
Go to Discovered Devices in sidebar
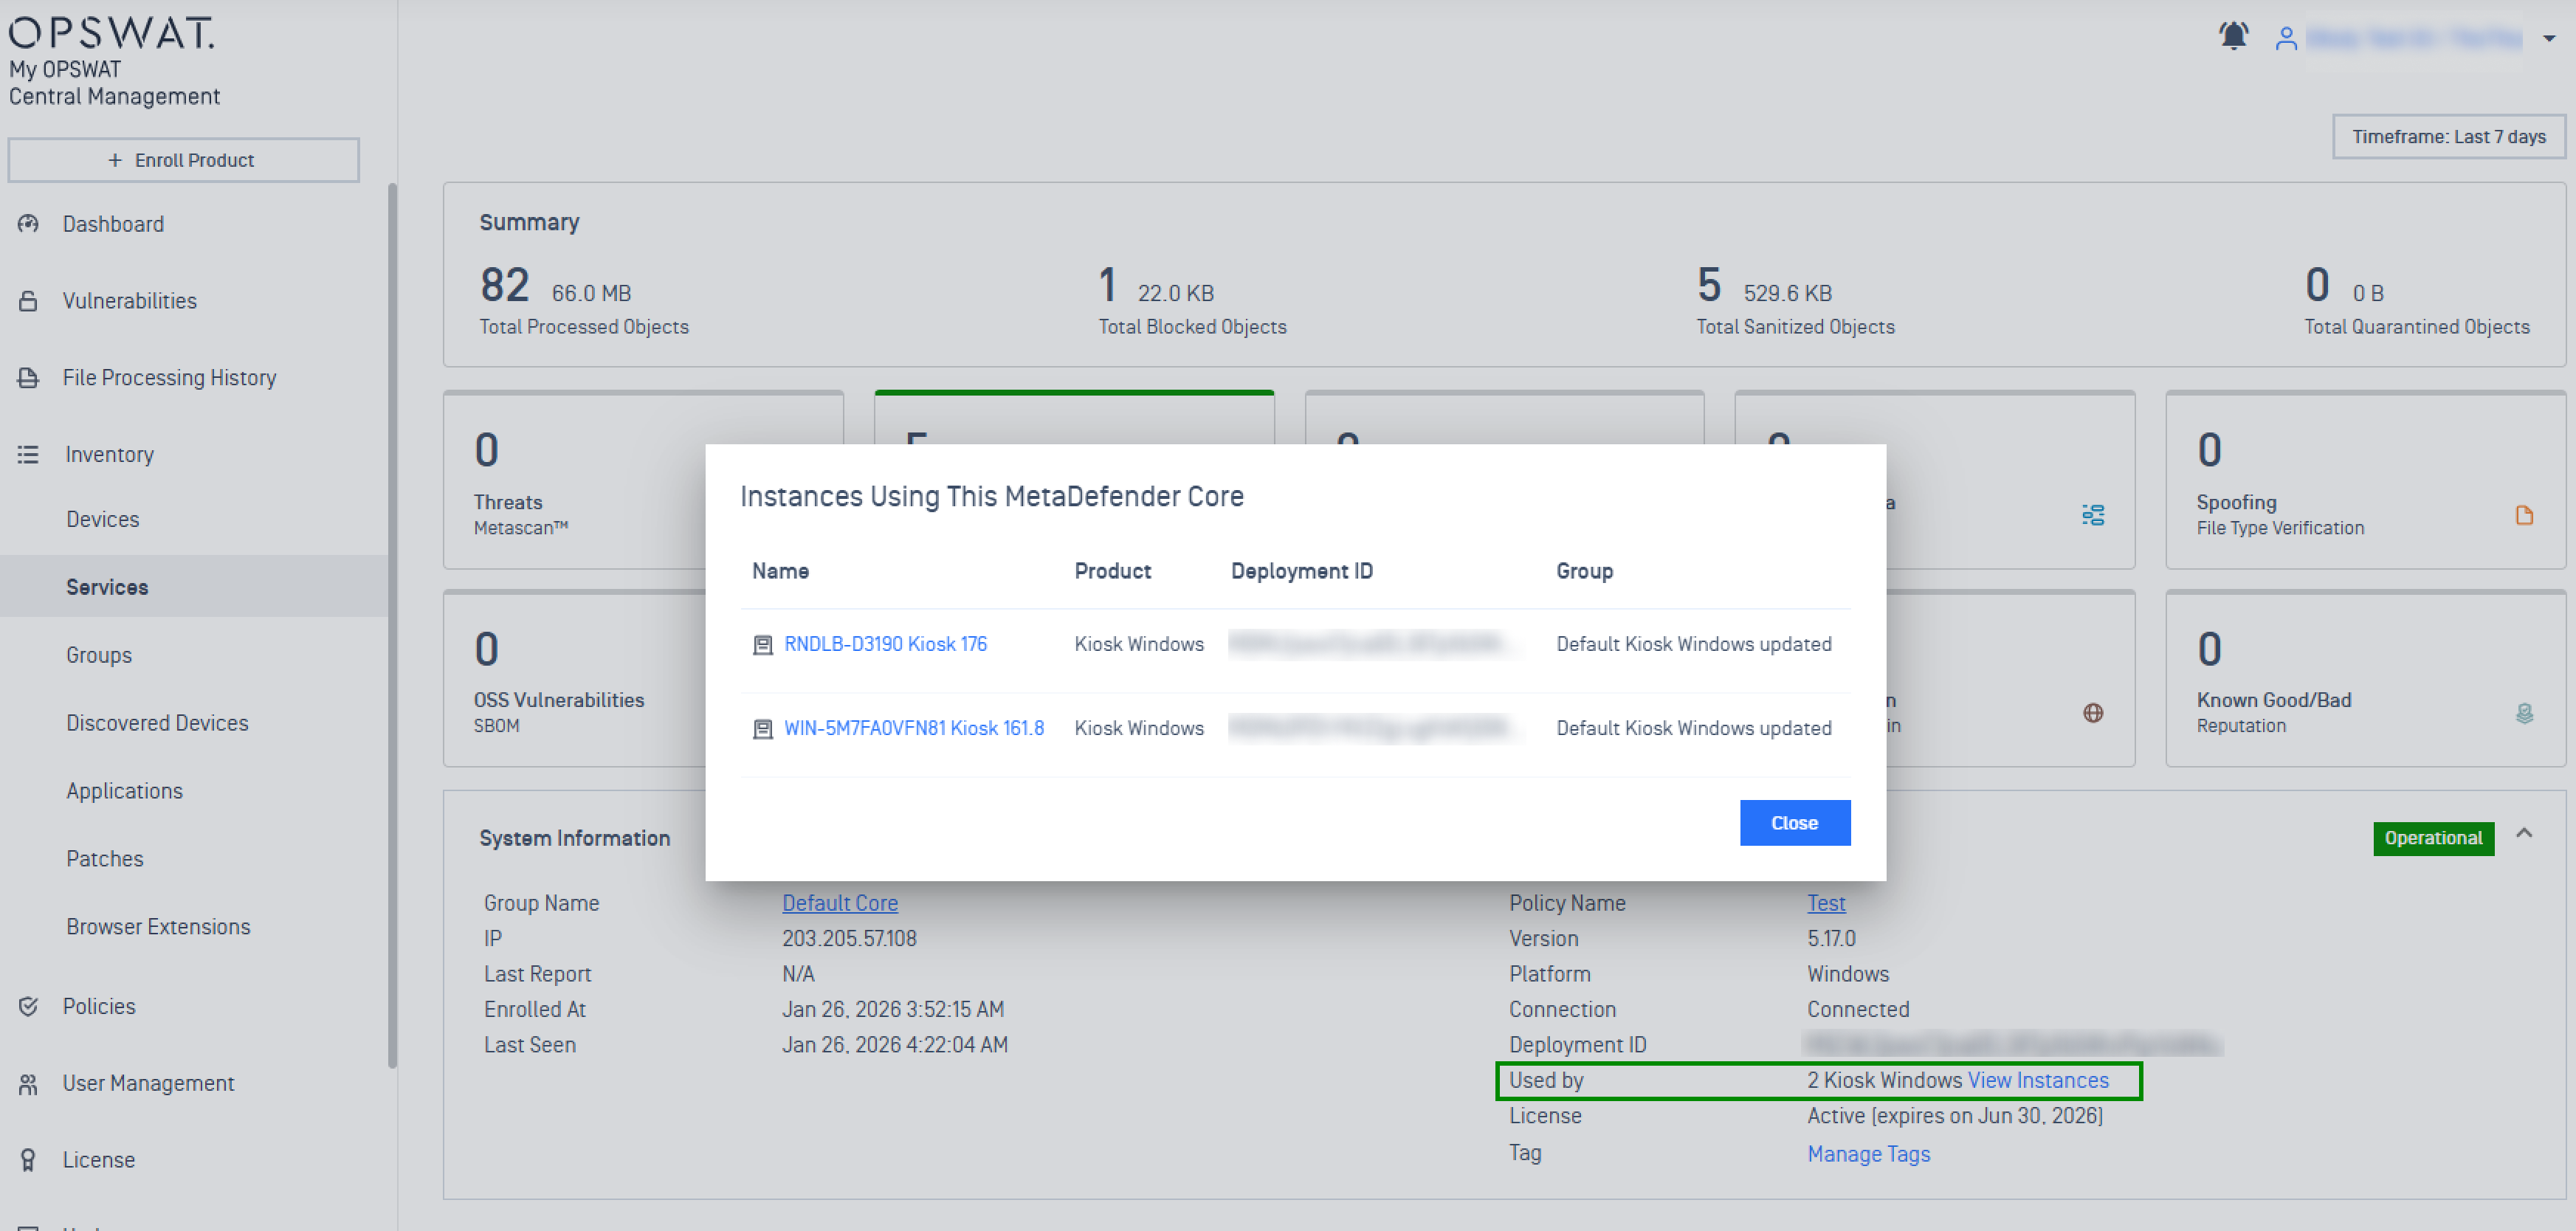point(157,722)
